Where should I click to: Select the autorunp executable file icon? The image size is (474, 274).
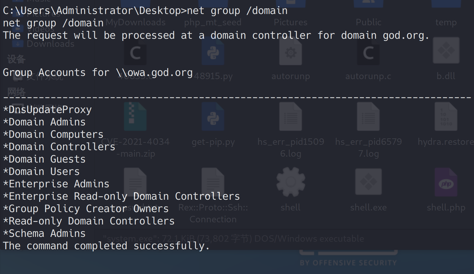pyautogui.click(x=291, y=53)
